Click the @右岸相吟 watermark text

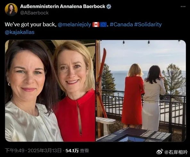[176, 152]
